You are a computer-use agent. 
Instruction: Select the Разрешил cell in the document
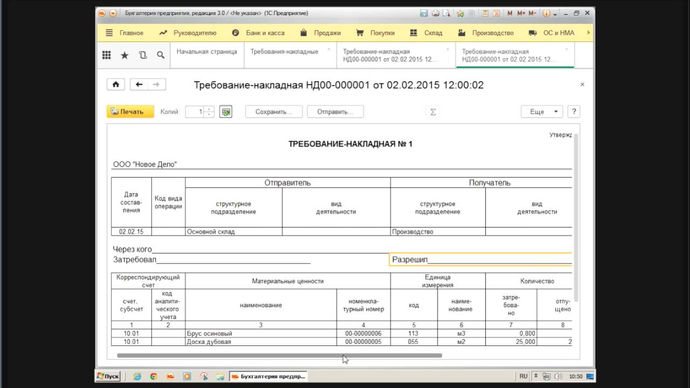tap(480, 259)
